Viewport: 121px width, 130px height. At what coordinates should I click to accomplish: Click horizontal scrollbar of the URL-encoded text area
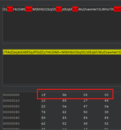pos(62,42)
